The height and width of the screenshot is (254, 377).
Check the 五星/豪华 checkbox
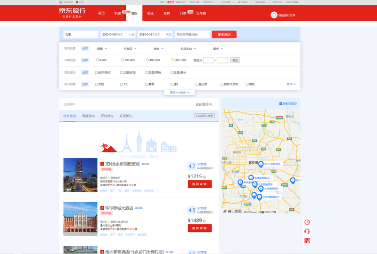[172, 72]
